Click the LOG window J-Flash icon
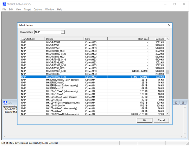The height and width of the screenshot is (146, 190). click(5, 103)
